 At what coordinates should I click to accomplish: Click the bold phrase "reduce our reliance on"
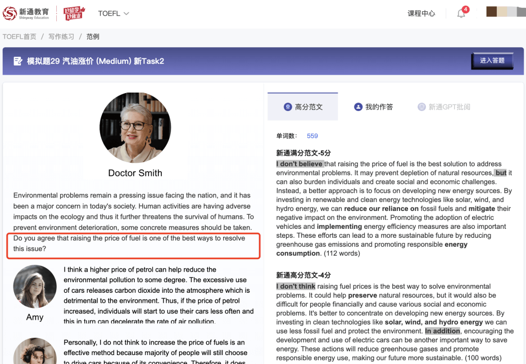point(381,209)
